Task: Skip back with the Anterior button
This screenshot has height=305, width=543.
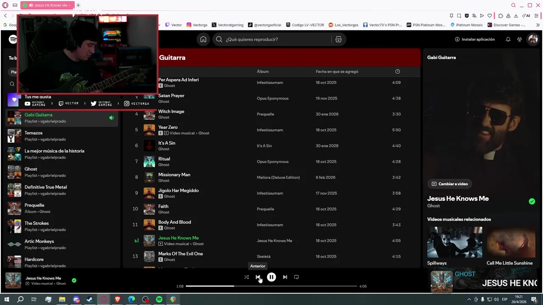Action: (x=258, y=277)
